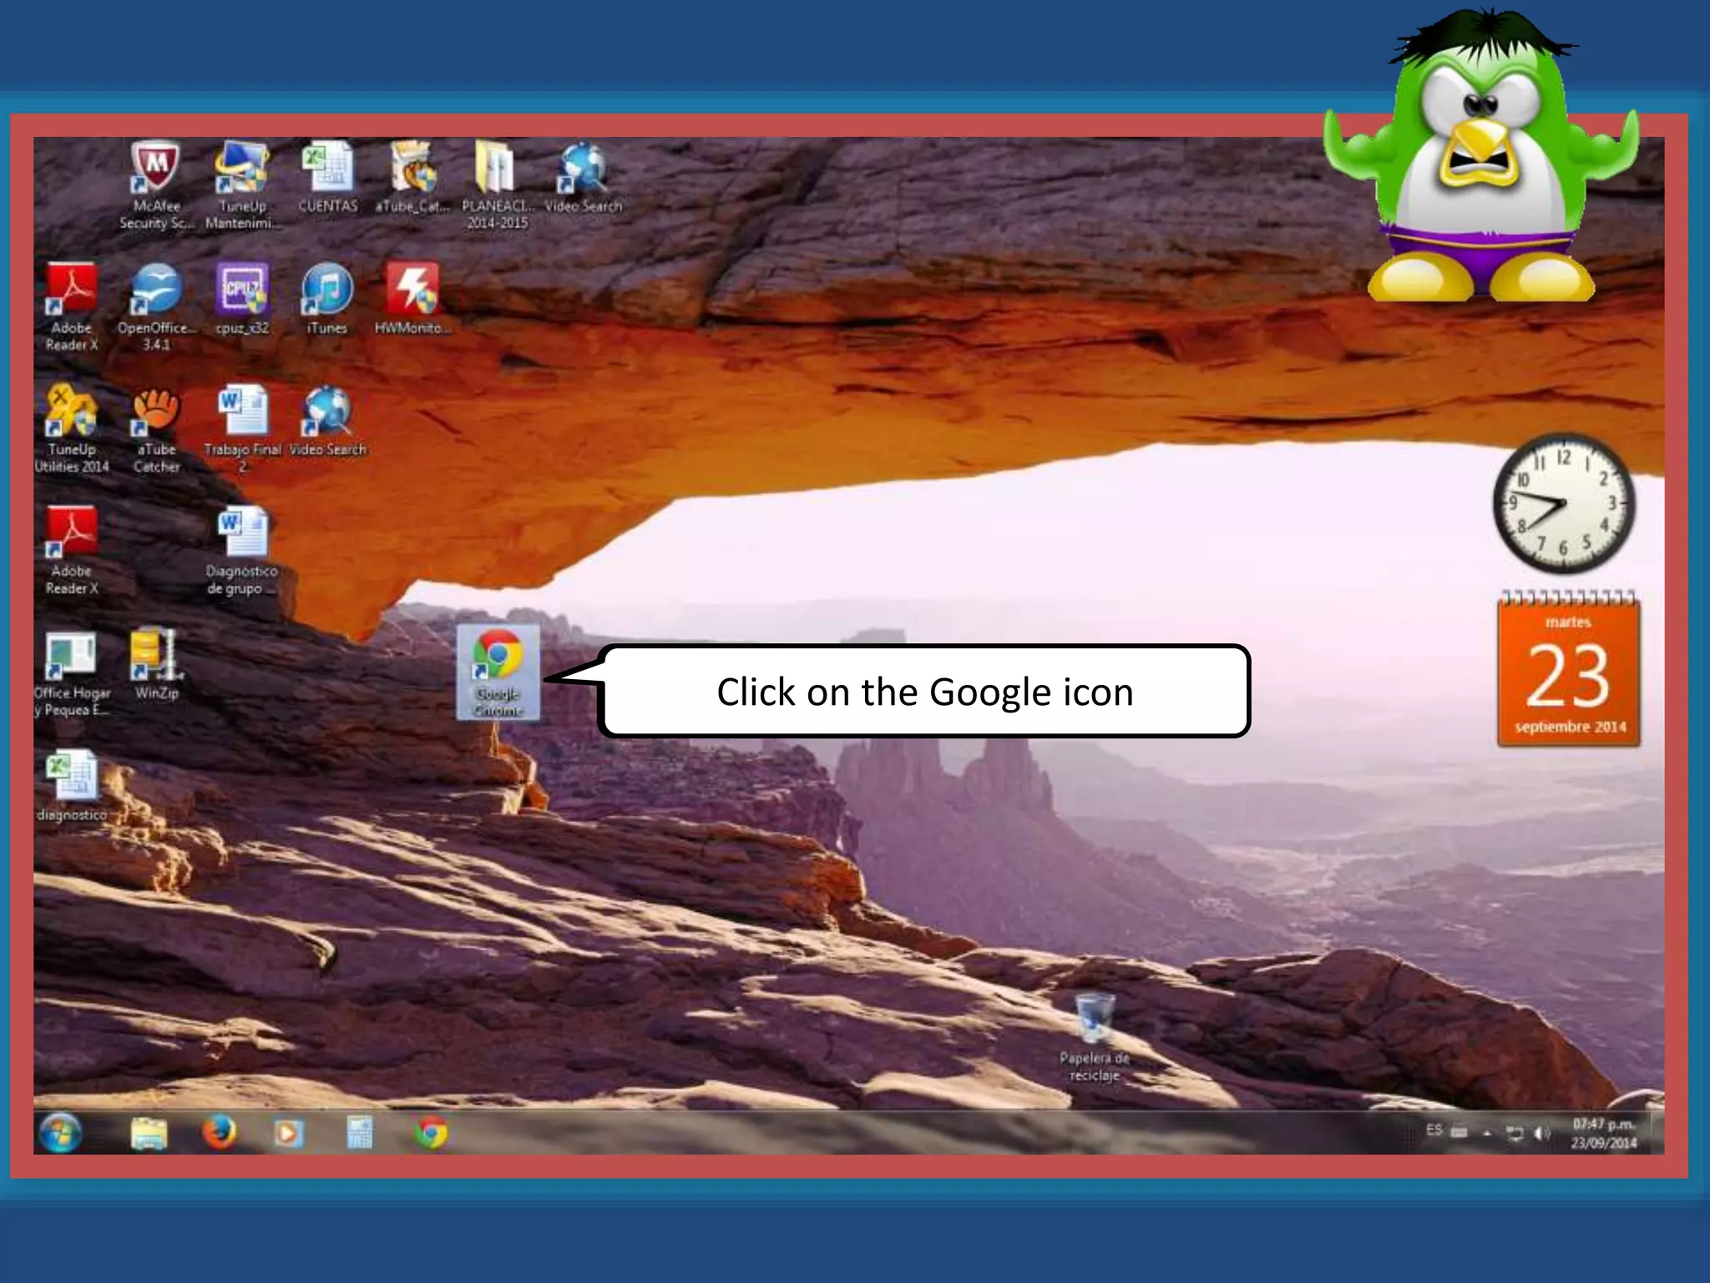1710x1283 pixels.
Task: Open Windows Explorer from taskbar
Action: pos(149,1133)
